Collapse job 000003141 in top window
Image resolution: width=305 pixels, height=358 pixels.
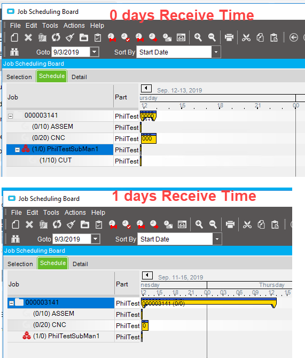[x=10, y=116]
